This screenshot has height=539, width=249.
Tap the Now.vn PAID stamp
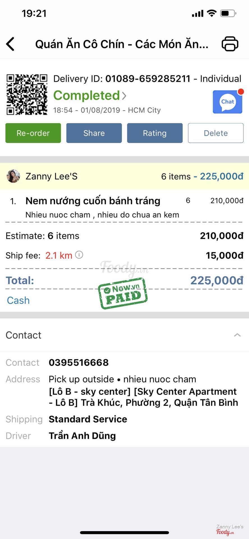tap(123, 293)
